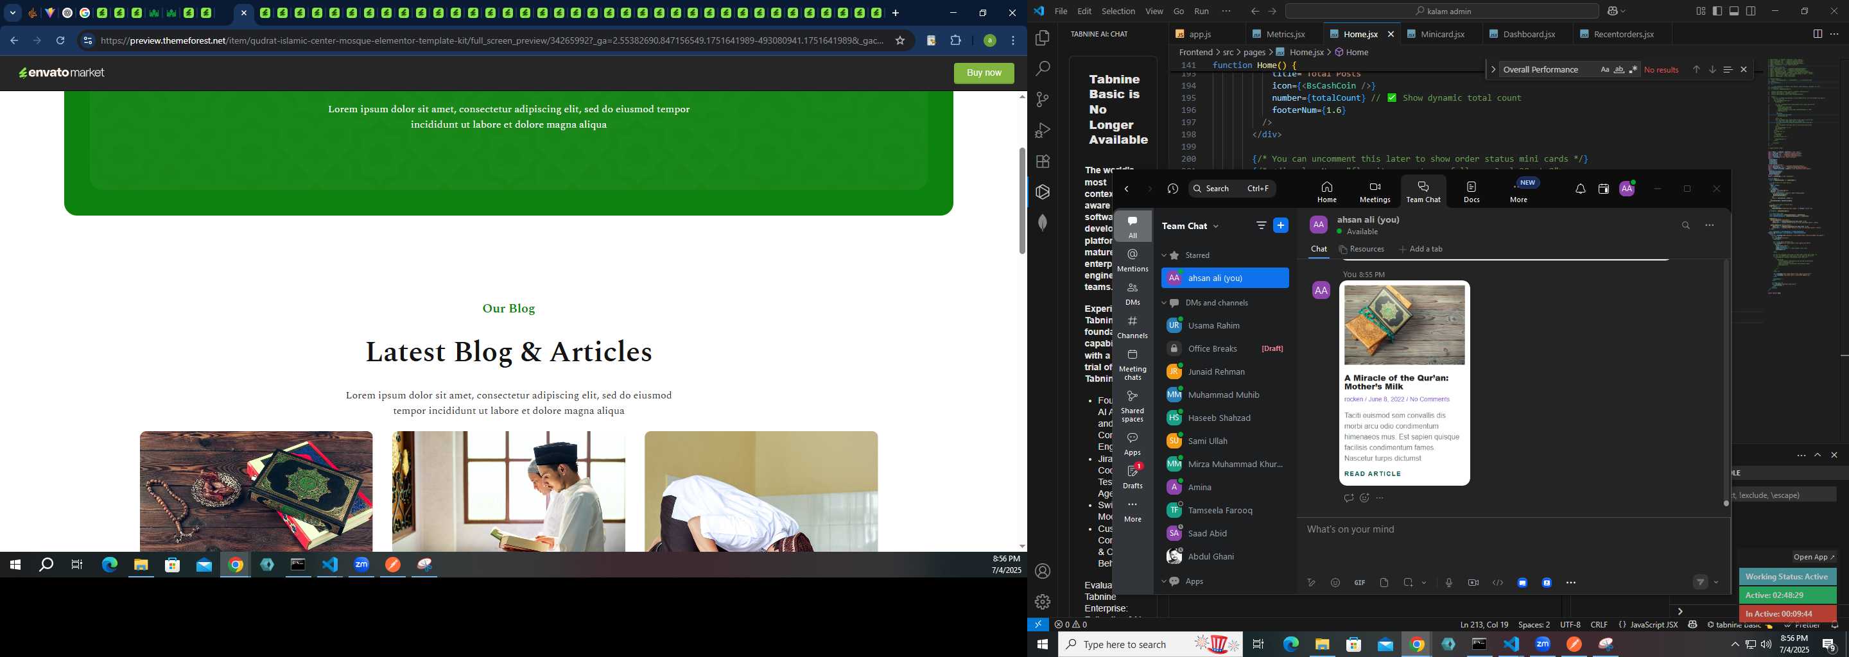Click READ ARTICLE link in message
The height and width of the screenshot is (657, 1849).
[1373, 474]
